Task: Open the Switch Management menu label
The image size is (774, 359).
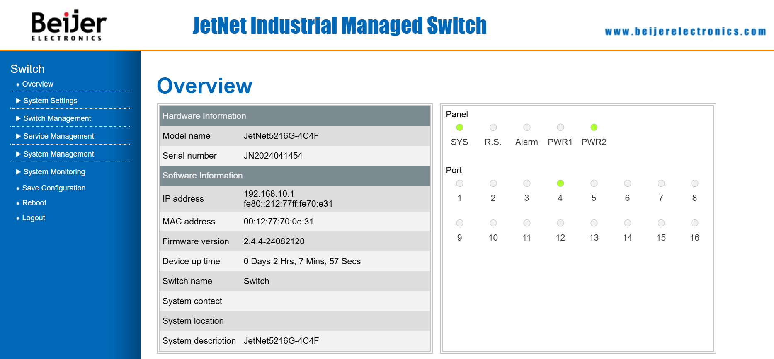Action: tap(57, 118)
